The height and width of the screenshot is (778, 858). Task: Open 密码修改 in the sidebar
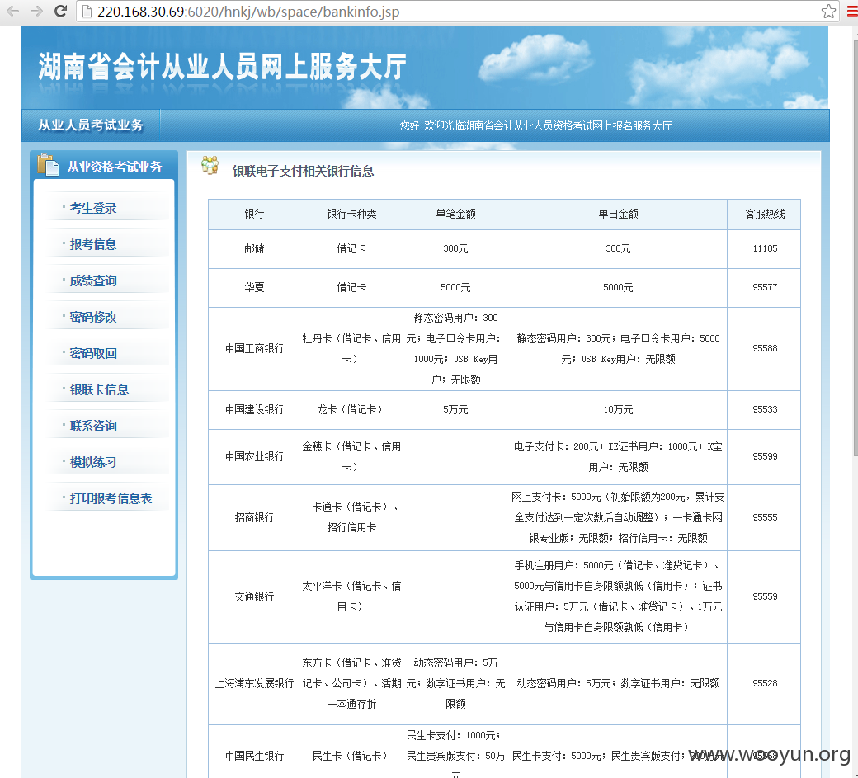[x=93, y=318]
